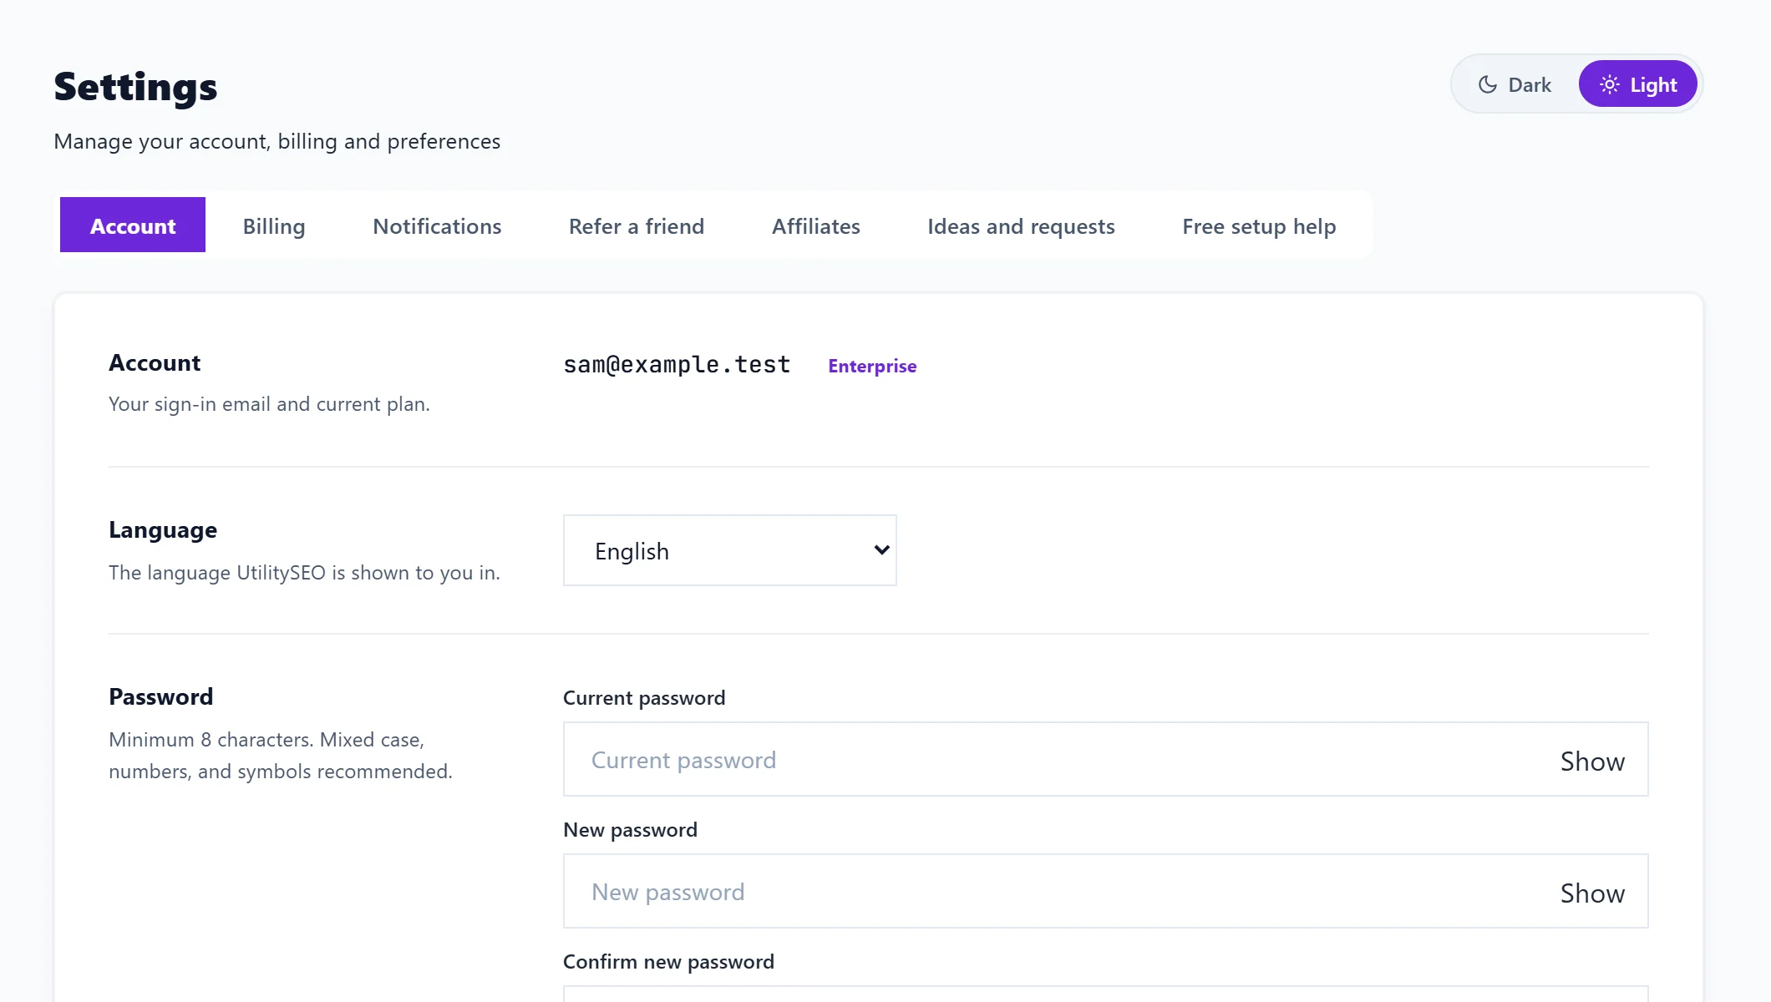
Task: Show the current password
Action: coord(1592,761)
